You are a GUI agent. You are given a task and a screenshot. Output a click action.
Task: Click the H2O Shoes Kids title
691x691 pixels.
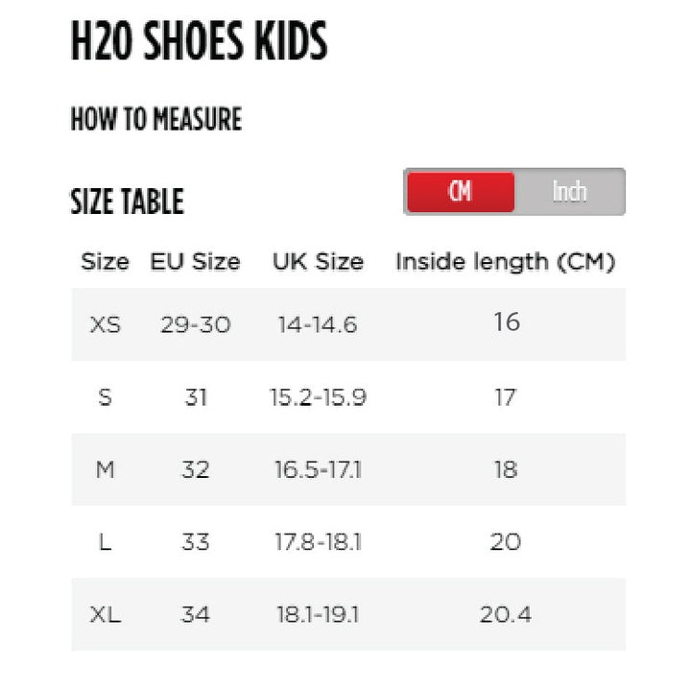coord(199,42)
